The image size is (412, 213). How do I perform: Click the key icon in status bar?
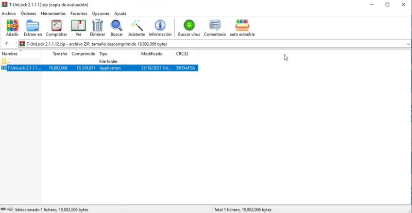[10, 209]
